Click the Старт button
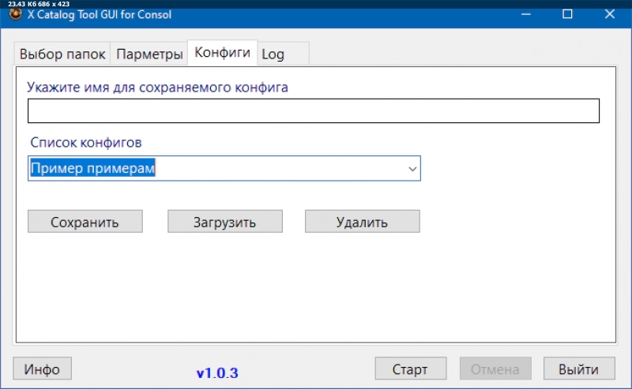 pos(410,368)
